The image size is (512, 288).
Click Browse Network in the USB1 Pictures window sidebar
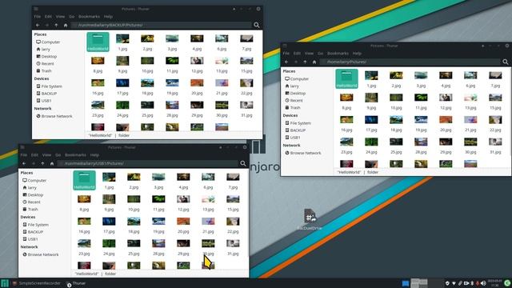[41, 254]
